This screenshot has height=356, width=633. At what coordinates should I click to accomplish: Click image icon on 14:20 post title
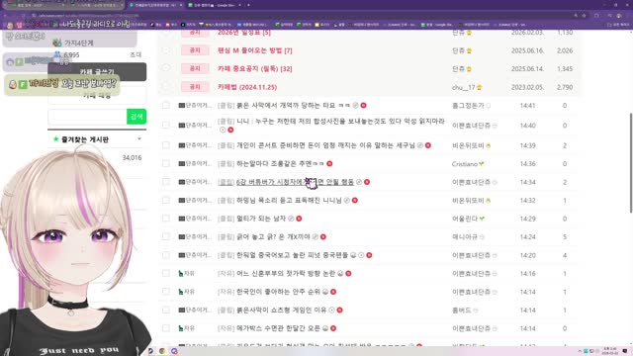point(353,255)
